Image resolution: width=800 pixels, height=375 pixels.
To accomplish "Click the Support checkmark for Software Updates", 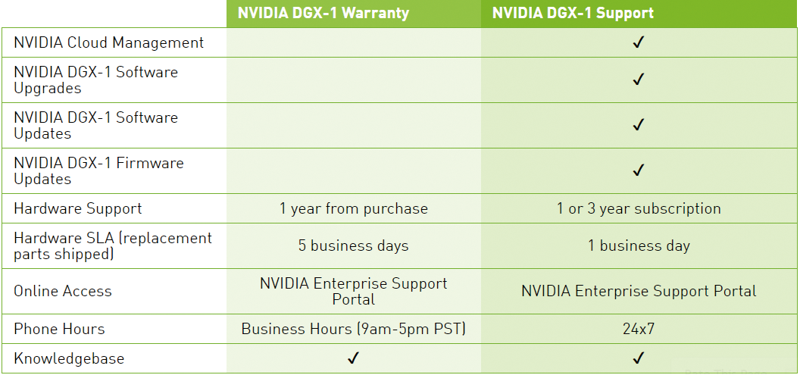I will [638, 125].
